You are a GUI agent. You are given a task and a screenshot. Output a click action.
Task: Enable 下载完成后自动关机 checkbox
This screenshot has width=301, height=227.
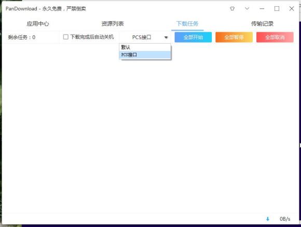66,37
